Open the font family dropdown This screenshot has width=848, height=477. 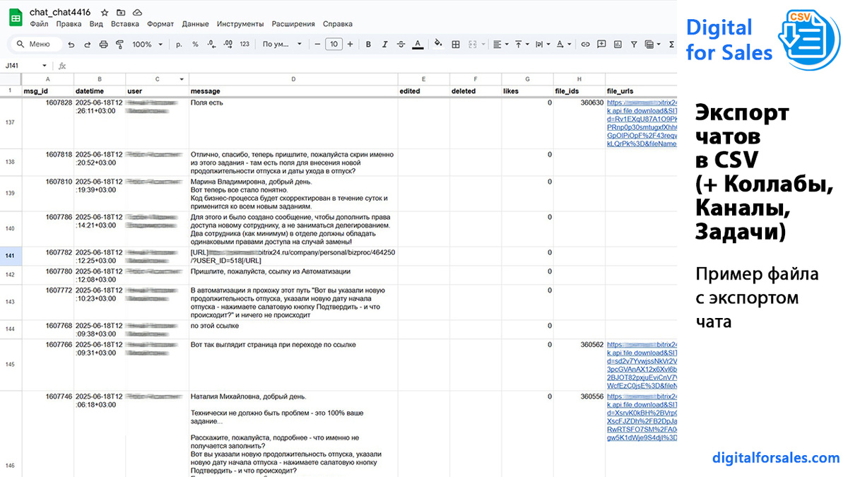pos(279,44)
